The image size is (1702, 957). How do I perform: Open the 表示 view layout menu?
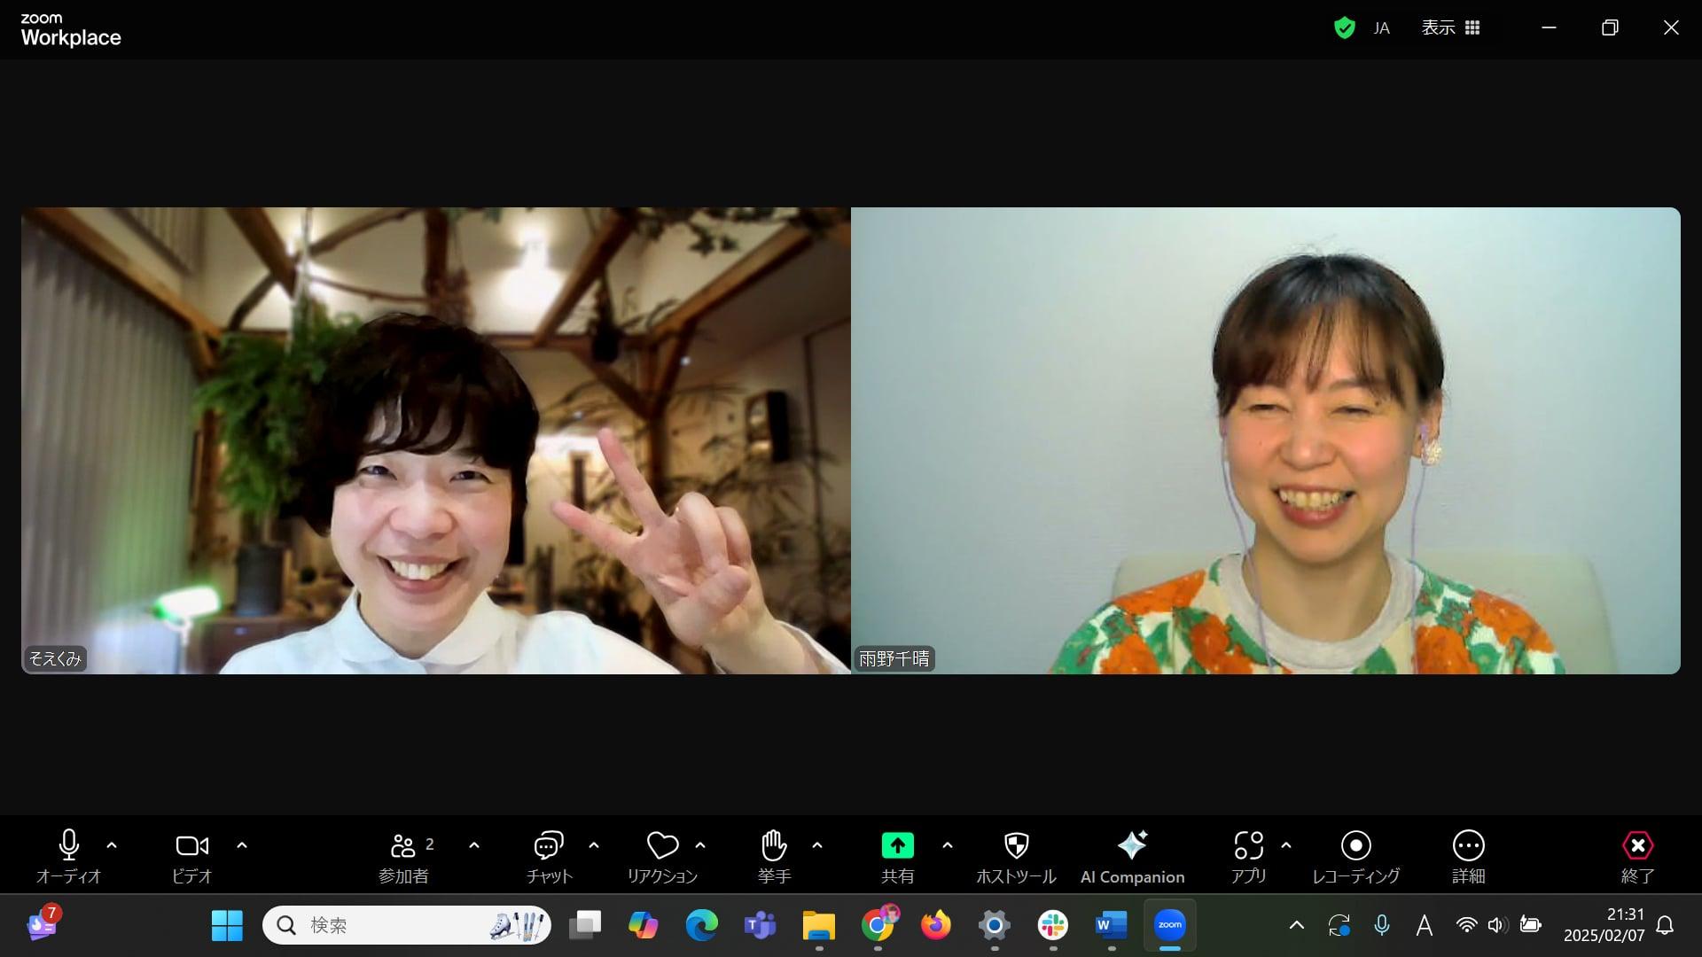1450,27
